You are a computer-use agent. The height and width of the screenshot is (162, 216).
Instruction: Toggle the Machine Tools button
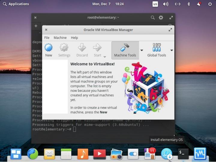(125, 50)
